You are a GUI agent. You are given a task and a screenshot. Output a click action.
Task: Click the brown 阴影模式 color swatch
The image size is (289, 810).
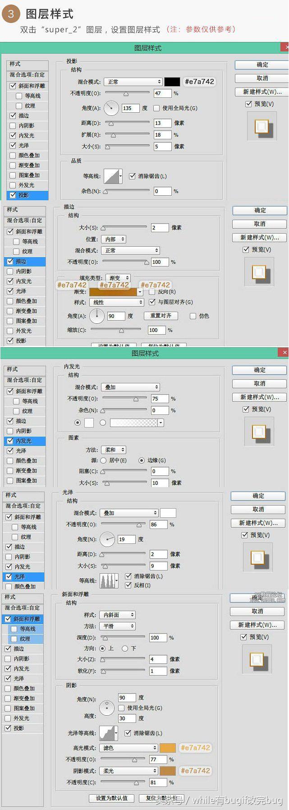coord(167,771)
